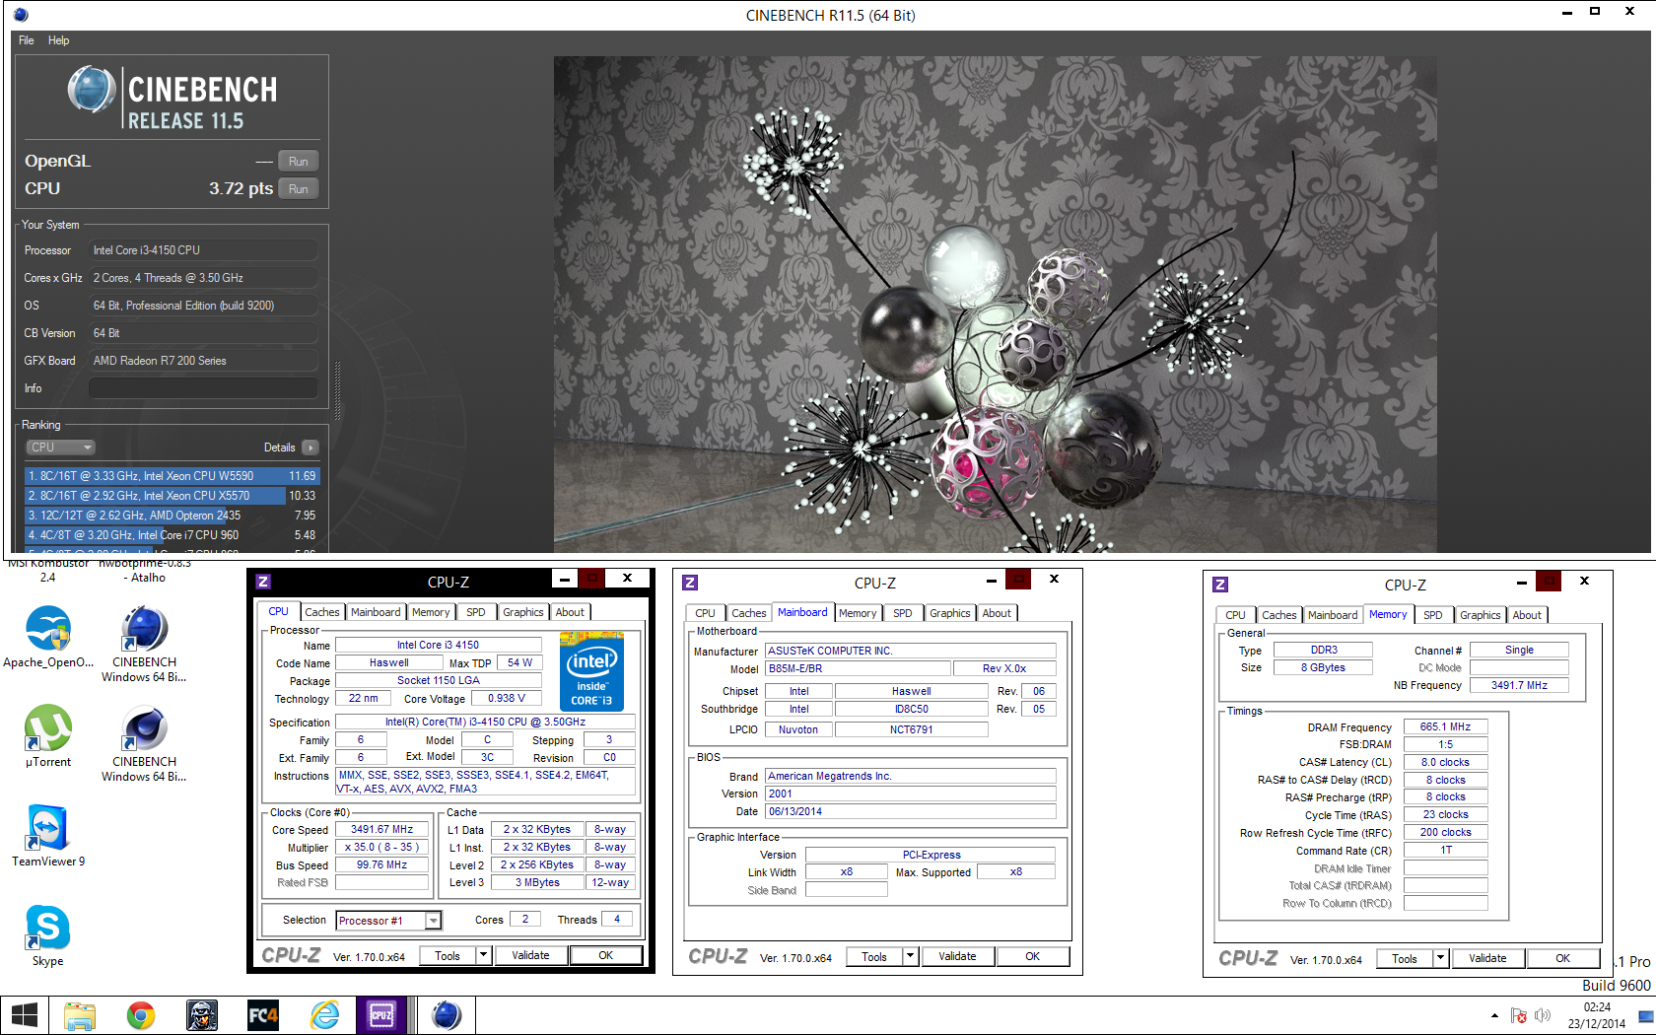Click the pirate skull taskbar icon
The image size is (1656, 1035).
[x=202, y=1014]
